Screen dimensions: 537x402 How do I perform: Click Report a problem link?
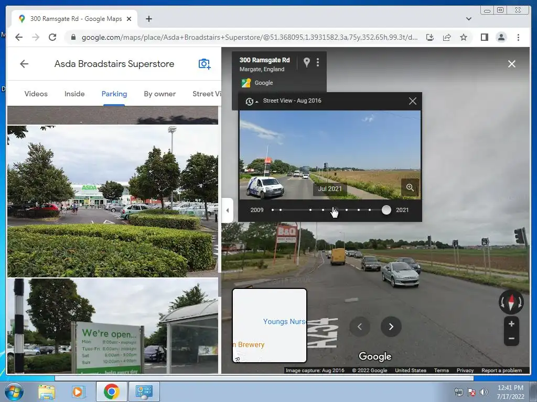point(501,370)
